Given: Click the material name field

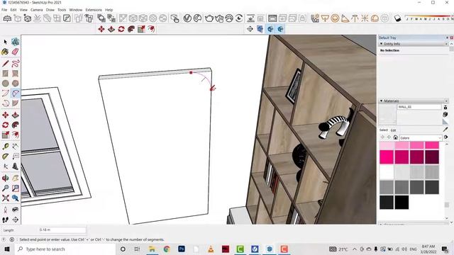Looking at the screenshot, I should 419,107.
